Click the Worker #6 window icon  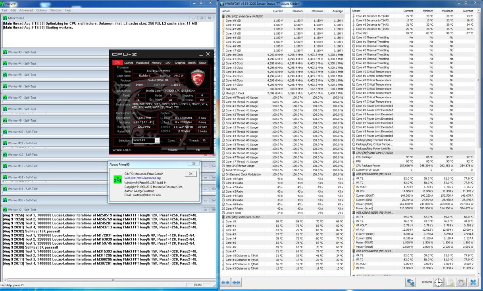click(5, 86)
